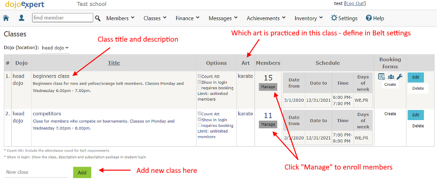Screen dimensions: 437x184
Task: Click the search magnifier icon
Action: pyautogui.click(x=98, y=18)
